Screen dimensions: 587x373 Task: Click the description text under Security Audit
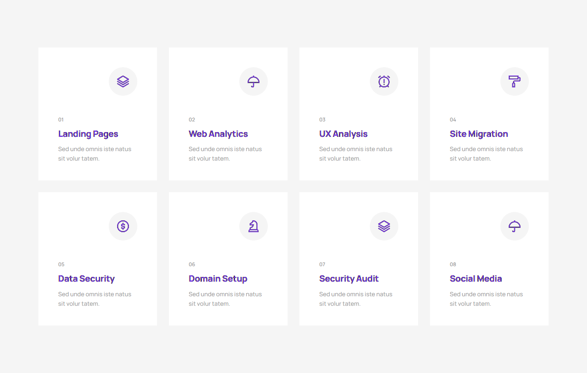(356, 299)
